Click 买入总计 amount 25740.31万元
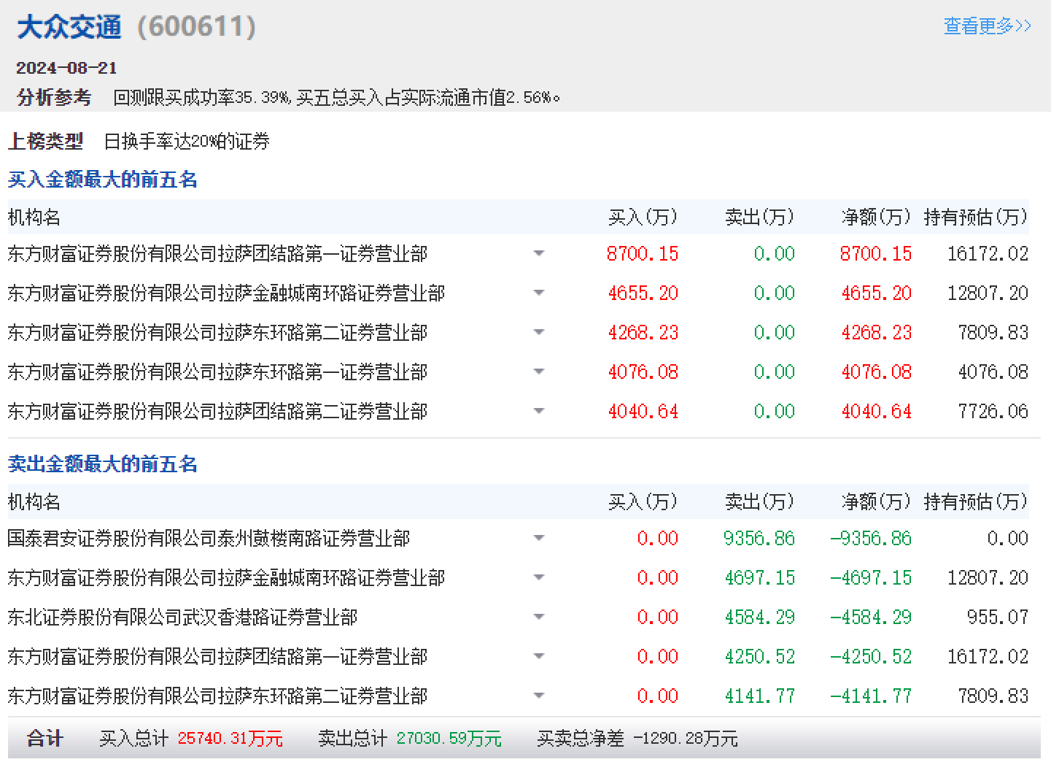This screenshot has width=1051, height=762. [x=230, y=739]
